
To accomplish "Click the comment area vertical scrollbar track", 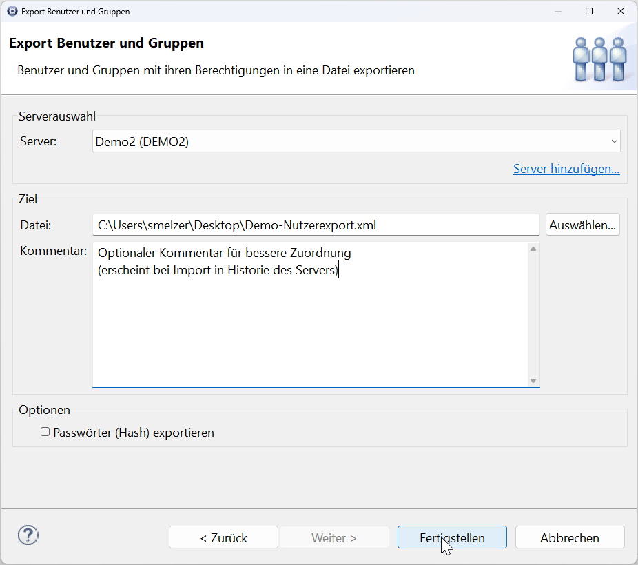I will (x=533, y=314).
